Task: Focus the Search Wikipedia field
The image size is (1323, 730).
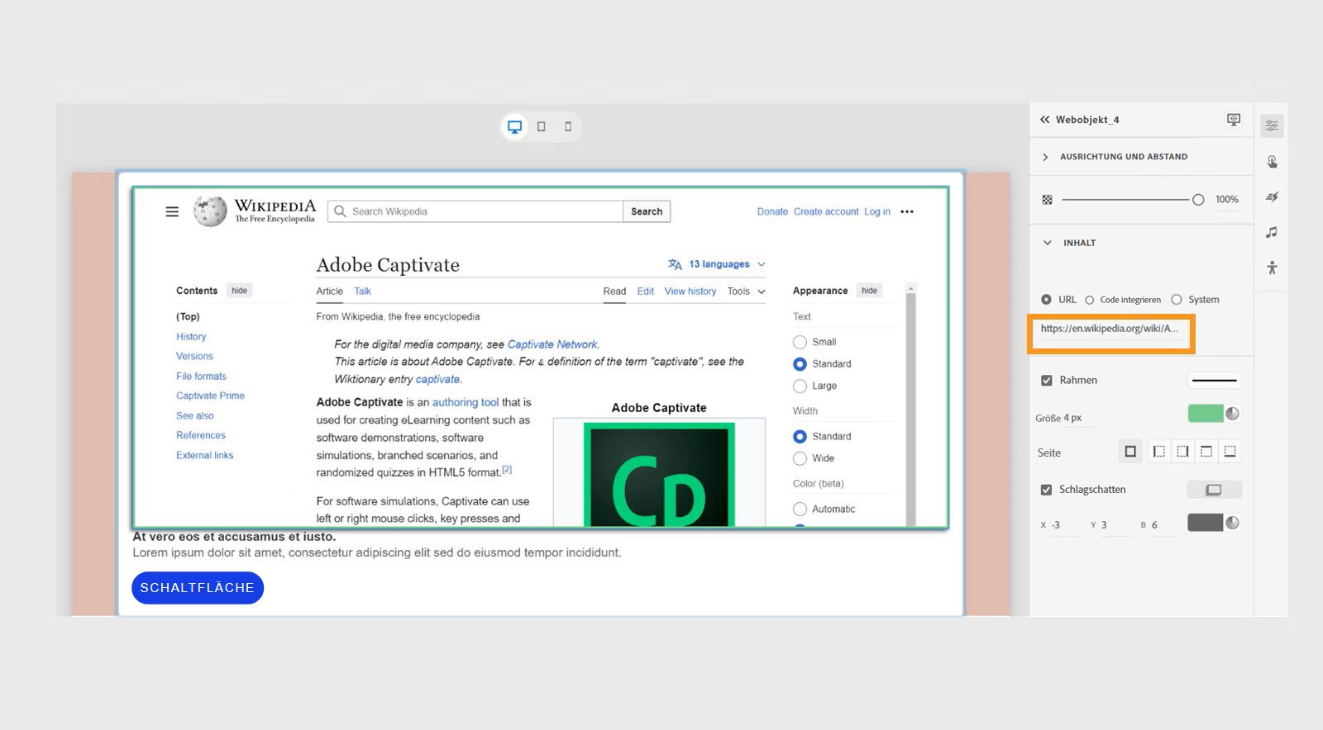Action: coord(475,211)
